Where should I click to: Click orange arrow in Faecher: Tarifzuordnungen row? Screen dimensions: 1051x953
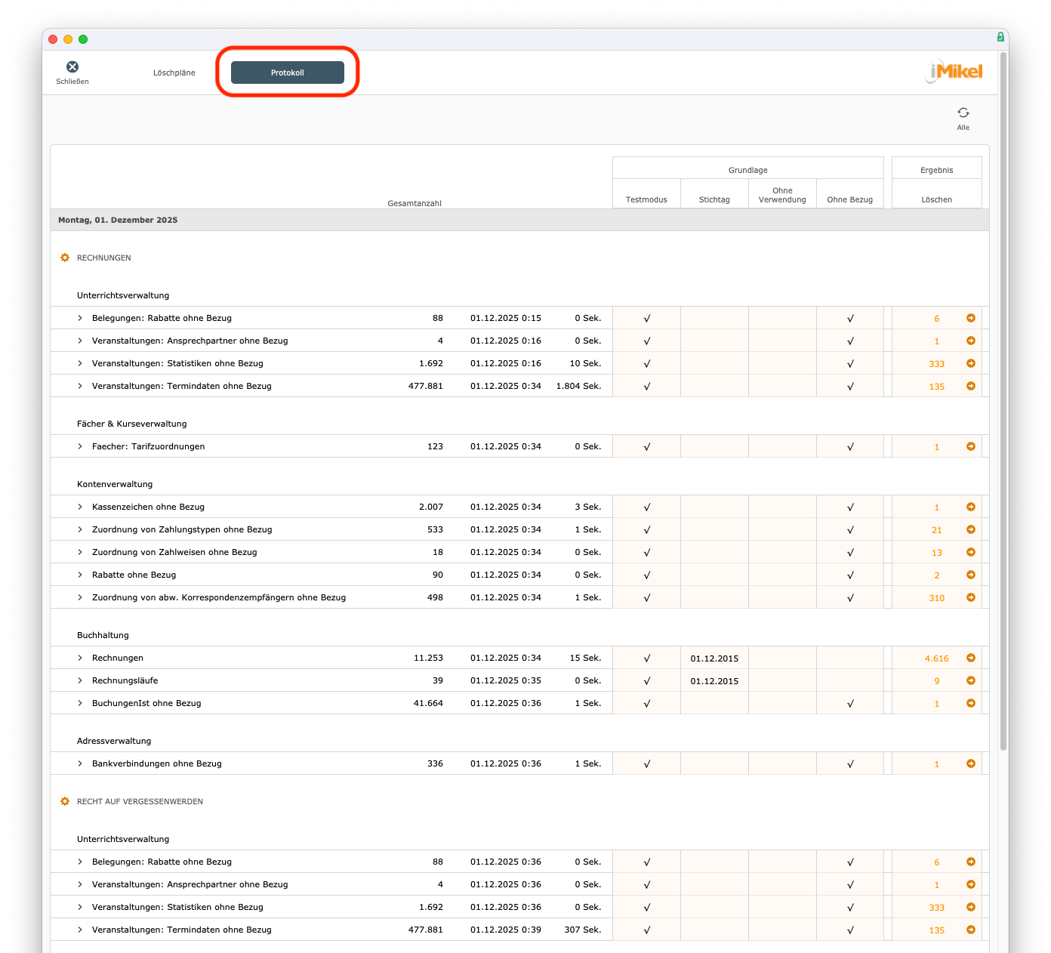point(971,447)
